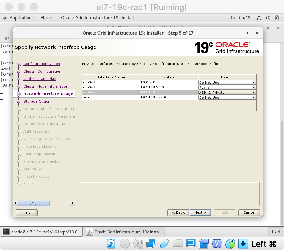Click the VirtualBox USB devices icon
Viewport: 284px width, 250px height.
click(165, 244)
